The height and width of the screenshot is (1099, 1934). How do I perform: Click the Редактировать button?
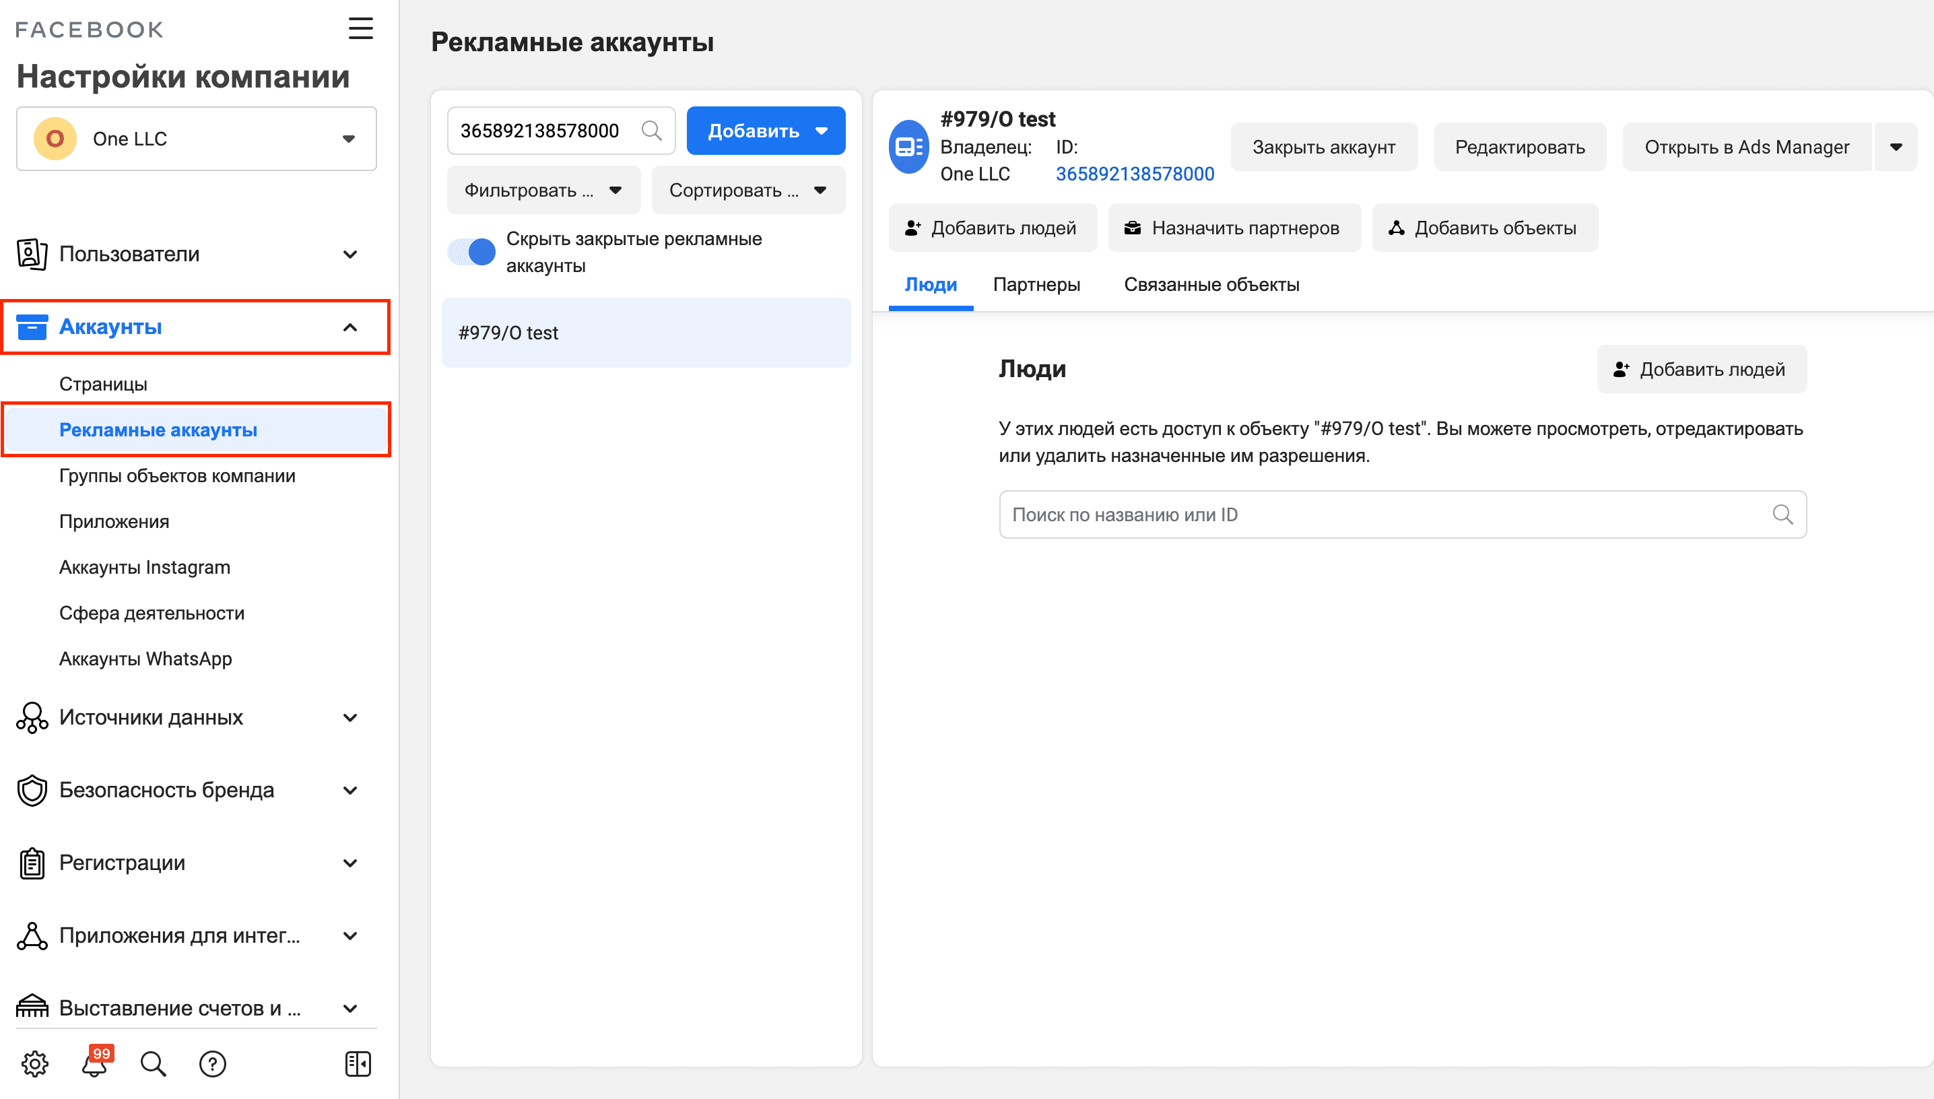coord(1520,147)
